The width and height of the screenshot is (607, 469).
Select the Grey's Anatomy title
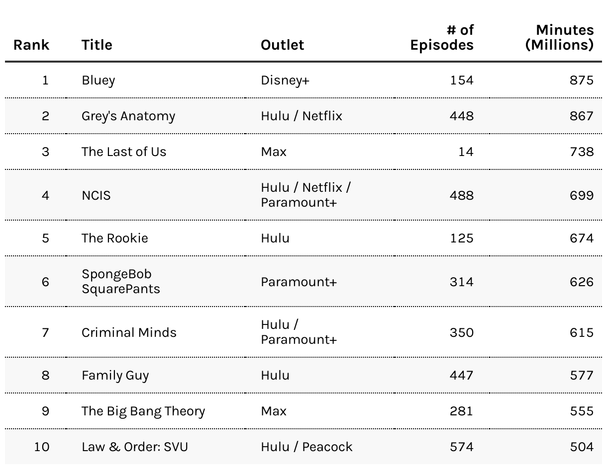tap(128, 116)
